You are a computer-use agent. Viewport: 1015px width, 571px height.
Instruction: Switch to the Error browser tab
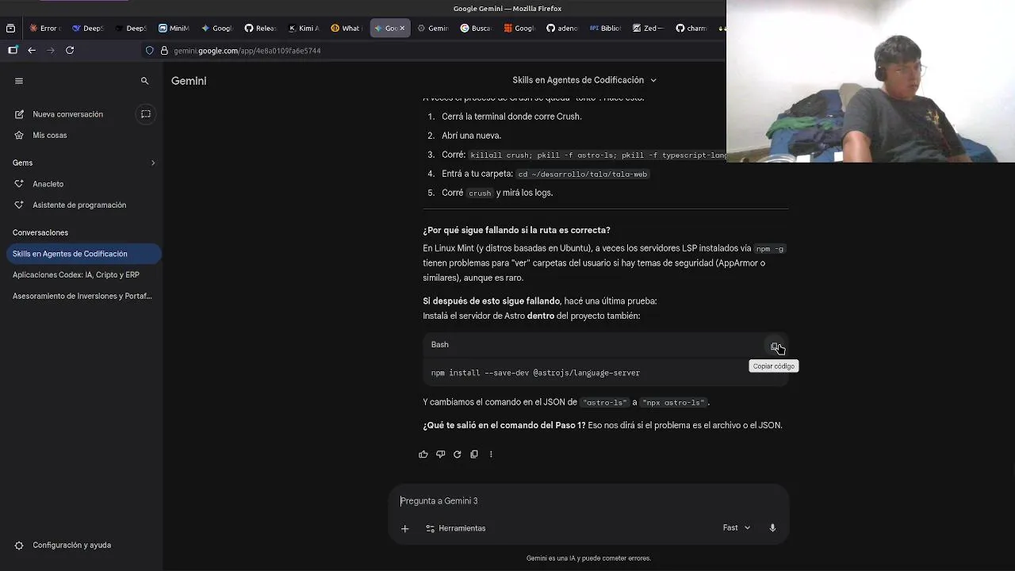tap(44, 29)
